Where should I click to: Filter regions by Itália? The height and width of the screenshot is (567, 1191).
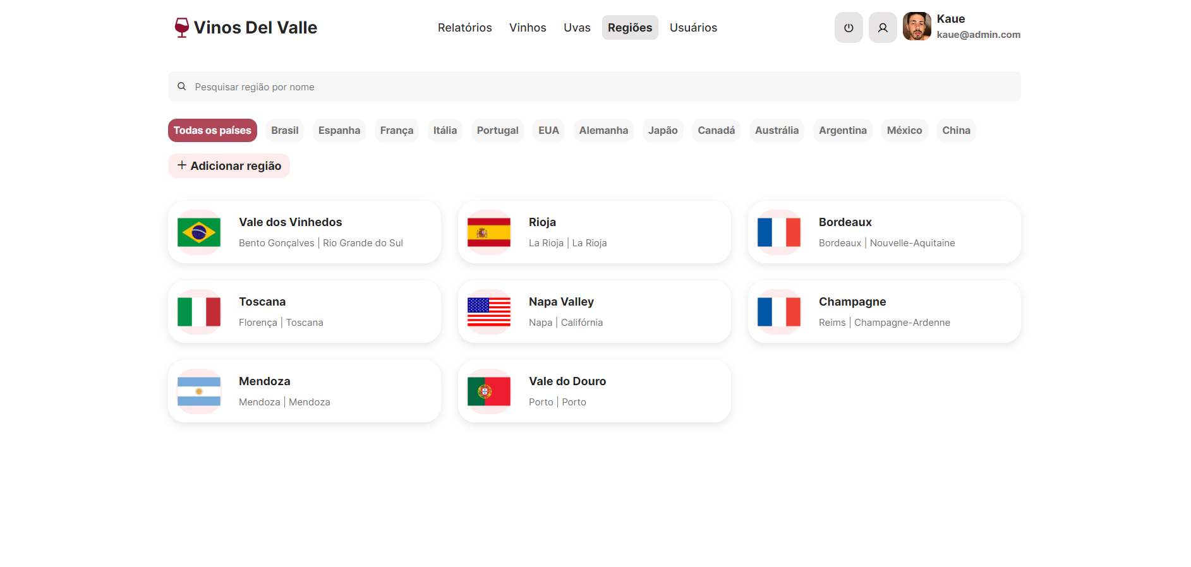(x=445, y=131)
